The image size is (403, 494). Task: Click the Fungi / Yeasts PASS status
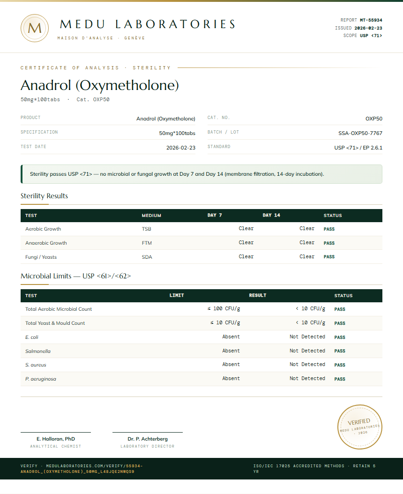point(329,257)
